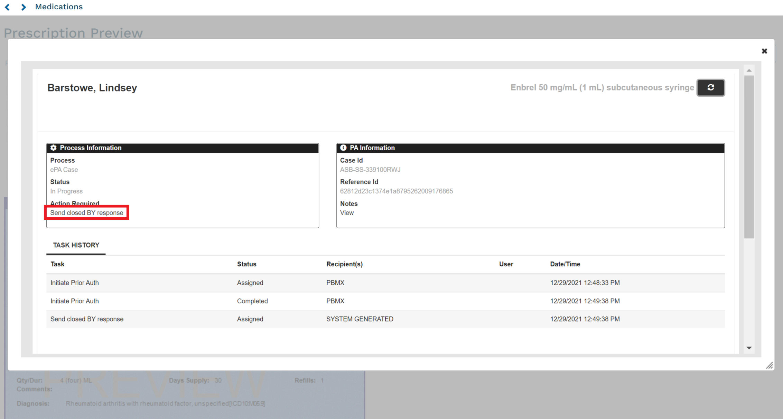783x419 pixels.
Task: Click the Task column header
Action: pyautogui.click(x=57, y=264)
